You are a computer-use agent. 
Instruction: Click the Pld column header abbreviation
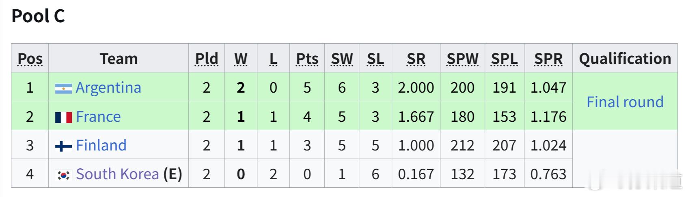(207, 59)
